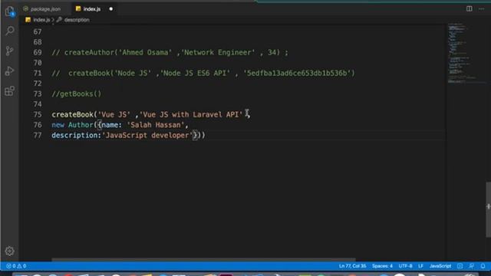Show errors and warnings problems panel

point(16,266)
